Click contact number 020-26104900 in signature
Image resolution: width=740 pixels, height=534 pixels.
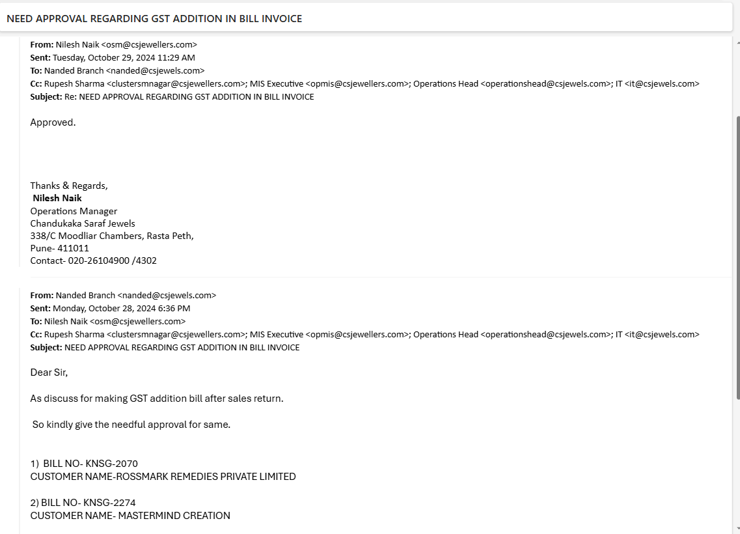point(99,260)
